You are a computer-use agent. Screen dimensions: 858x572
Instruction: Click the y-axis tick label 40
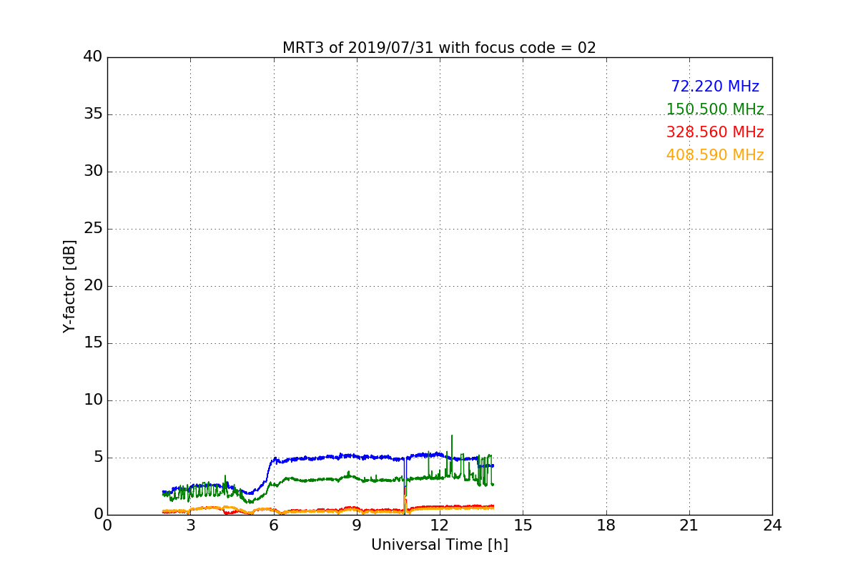pos(93,57)
